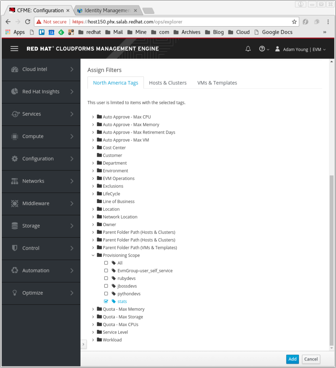
Task: Click the Cloud Intel dashboard icon
Action: pos(14,69)
